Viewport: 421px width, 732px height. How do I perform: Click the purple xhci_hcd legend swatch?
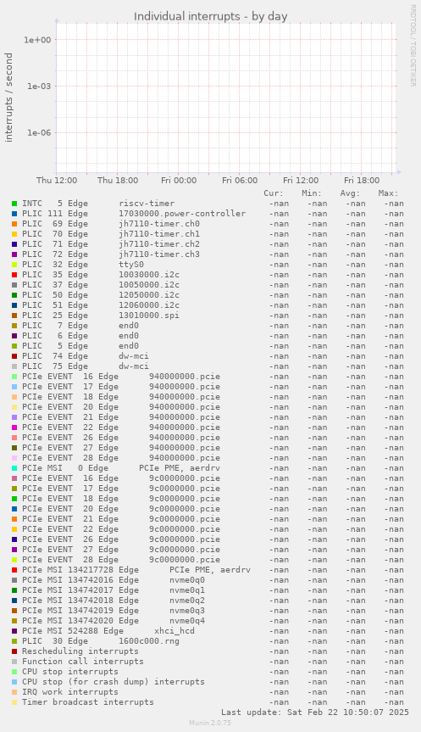pos(14,631)
